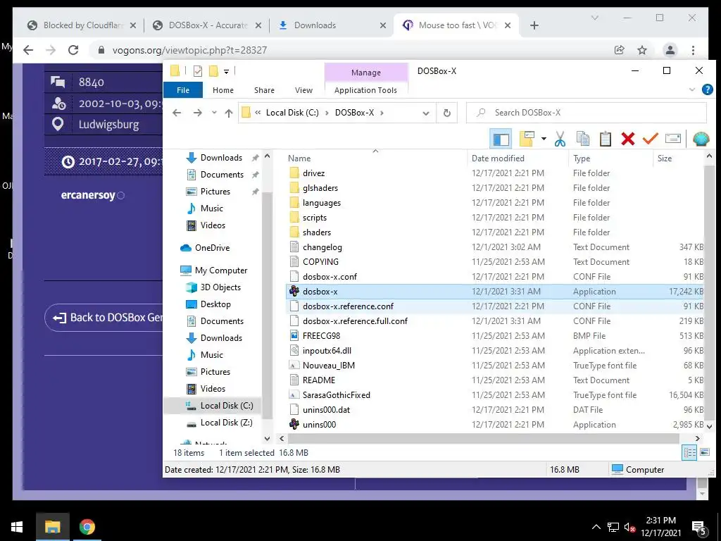Open the notification center in the taskbar
Screen dimensions: 721x541
pyautogui.click(x=699, y=528)
